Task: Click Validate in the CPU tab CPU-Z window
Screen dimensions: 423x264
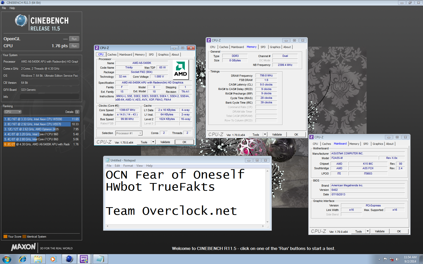Action: [x=165, y=142]
